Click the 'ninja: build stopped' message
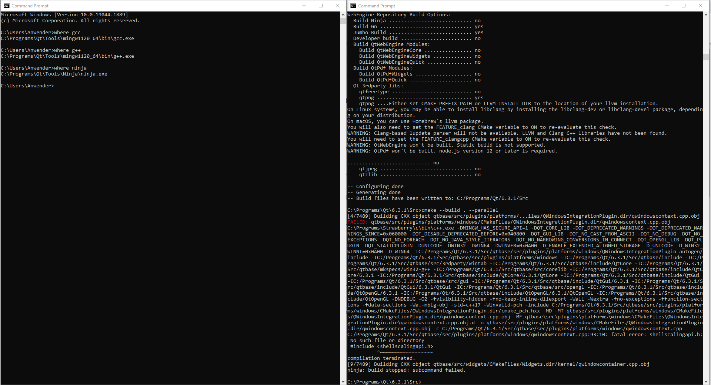Image resolution: width=711 pixels, height=385 pixels. [406, 370]
